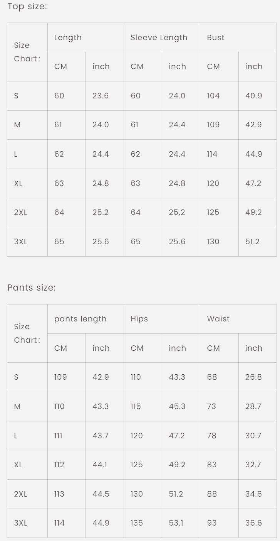Select the 47.2 inch bust value for XL
This screenshot has width=280, height=541.
pyautogui.click(x=253, y=183)
